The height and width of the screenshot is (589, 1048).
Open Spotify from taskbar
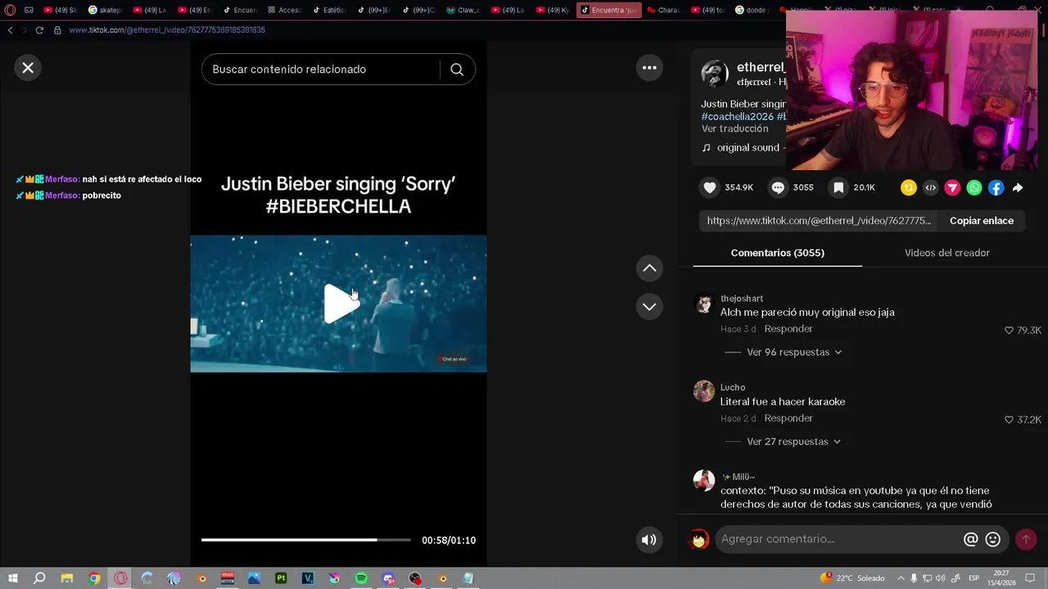pyautogui.click(x=361, y=578)
